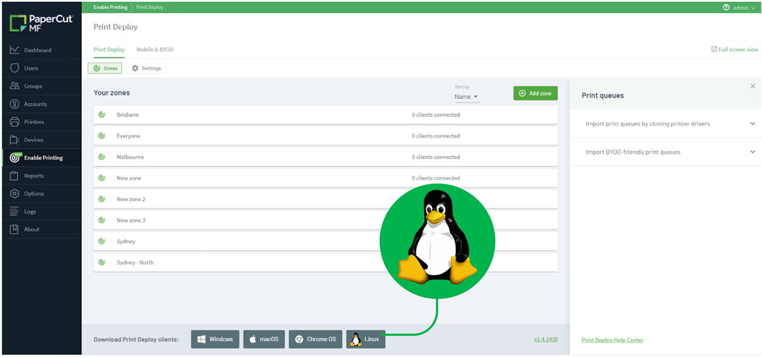The width and height of the screenshot is (762, 358).
Task: Open the Settings sub-tab
Action: tap(146, 68)
